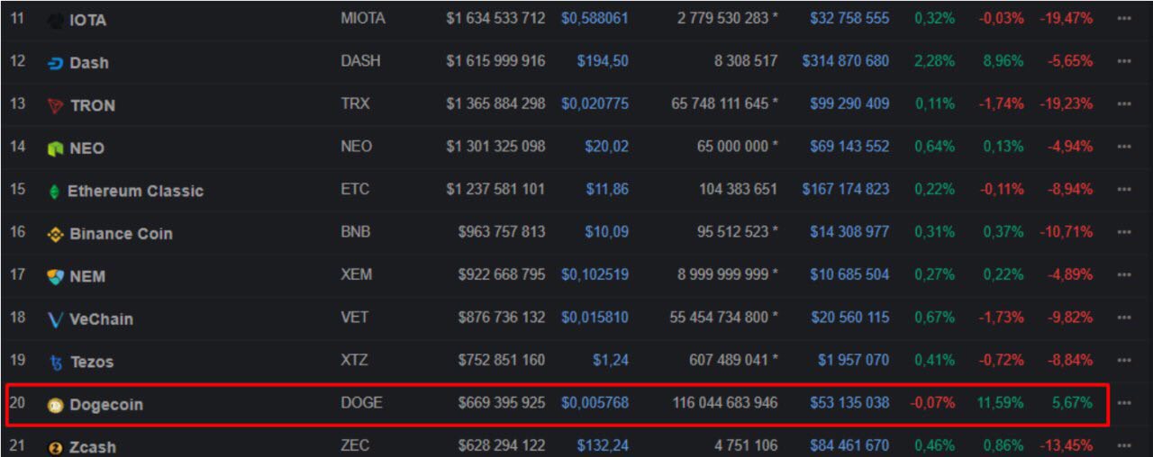Open the three-dot menu in Tezos row
1153x457 pixels.
point(1123,360)
